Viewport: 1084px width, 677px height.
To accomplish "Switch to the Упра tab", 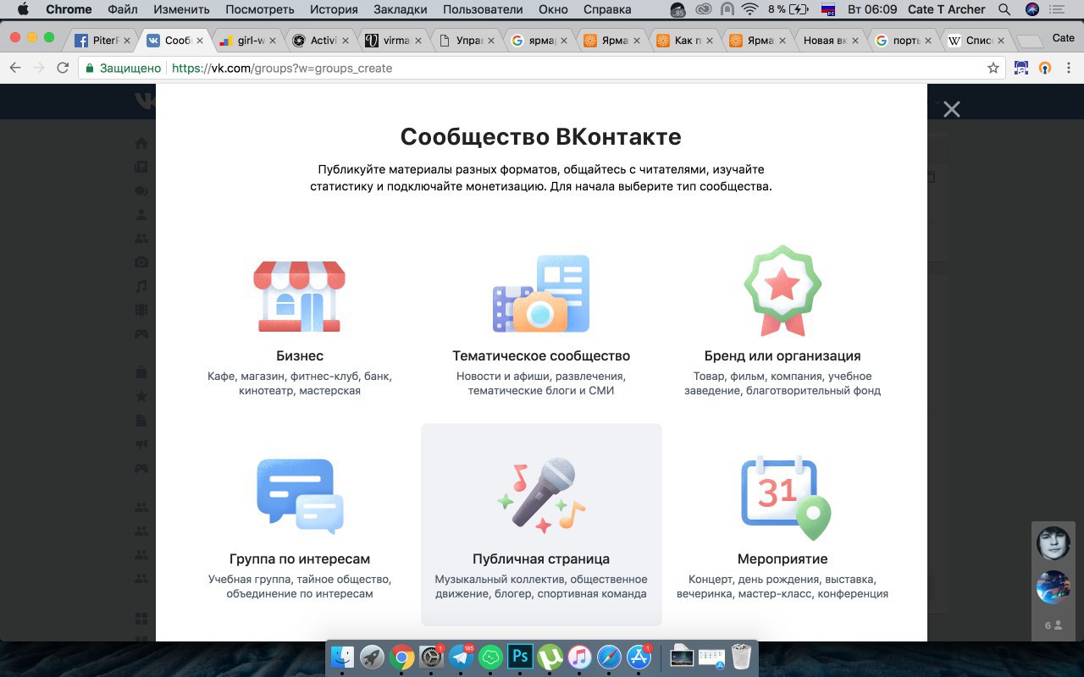I will pyautogui.click(x=465, y=40).
